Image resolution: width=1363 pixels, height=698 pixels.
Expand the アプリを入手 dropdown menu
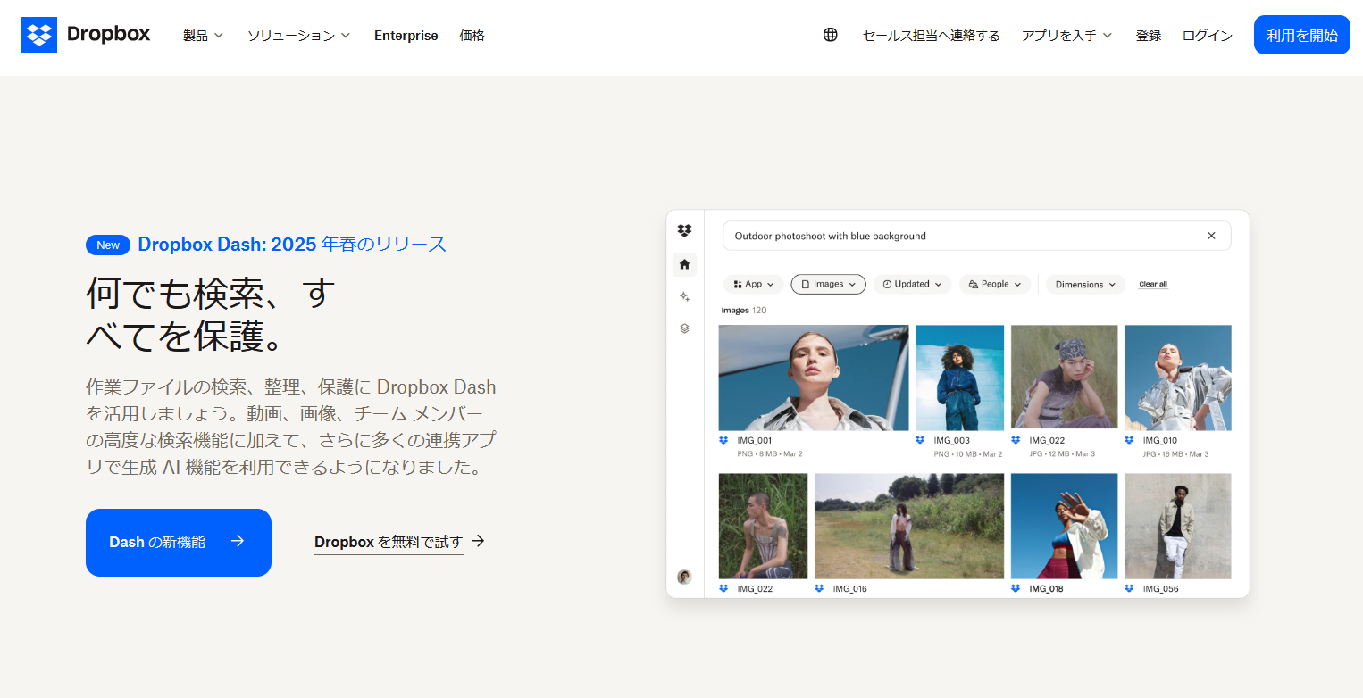[1066, 35]
